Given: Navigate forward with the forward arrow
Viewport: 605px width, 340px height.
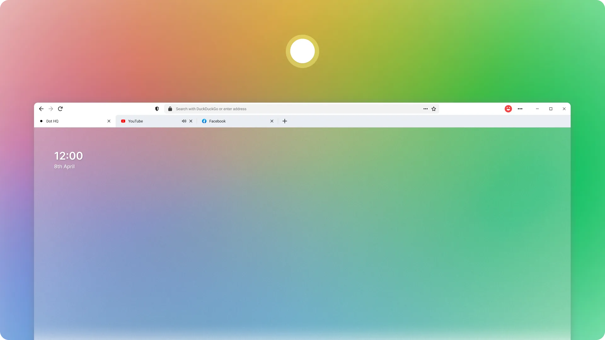Looking at the screenshot, I should tap(50, 109).
